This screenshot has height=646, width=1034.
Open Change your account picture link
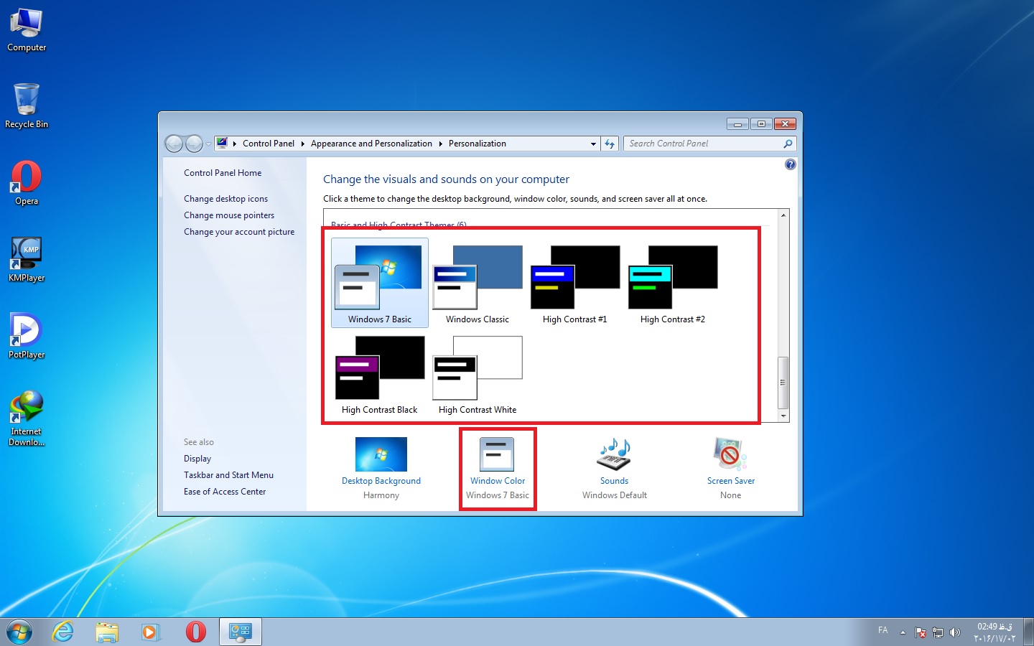(239, 232)
